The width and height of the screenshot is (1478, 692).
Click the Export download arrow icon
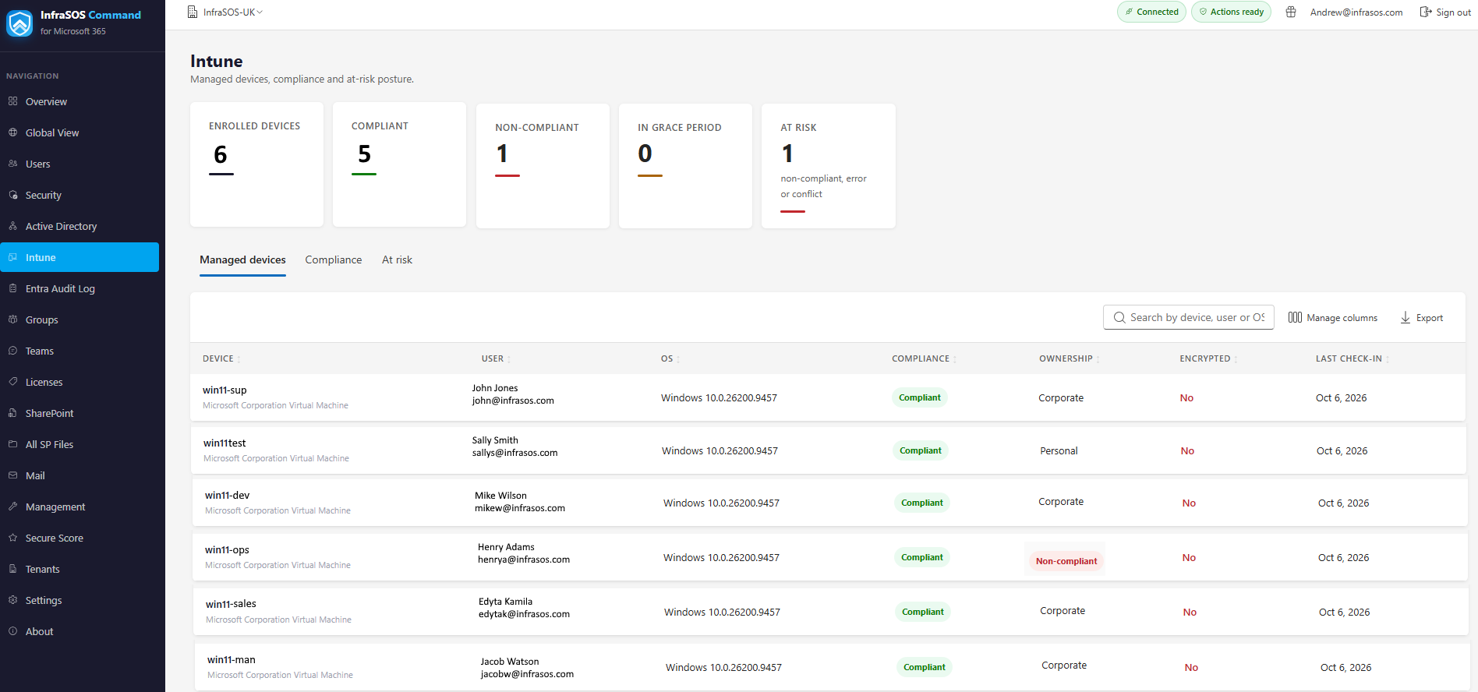1406,317
